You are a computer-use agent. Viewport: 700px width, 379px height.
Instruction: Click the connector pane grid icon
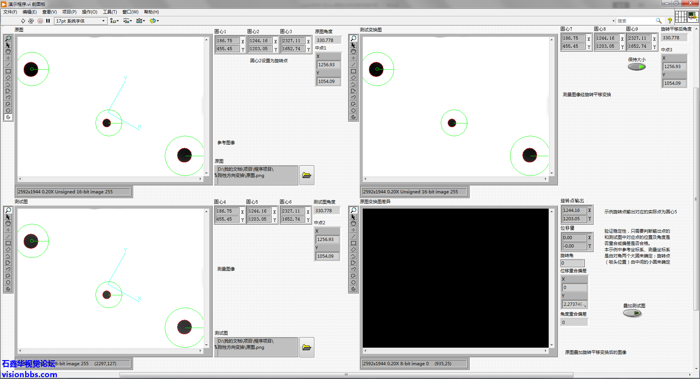pos(681,16)
